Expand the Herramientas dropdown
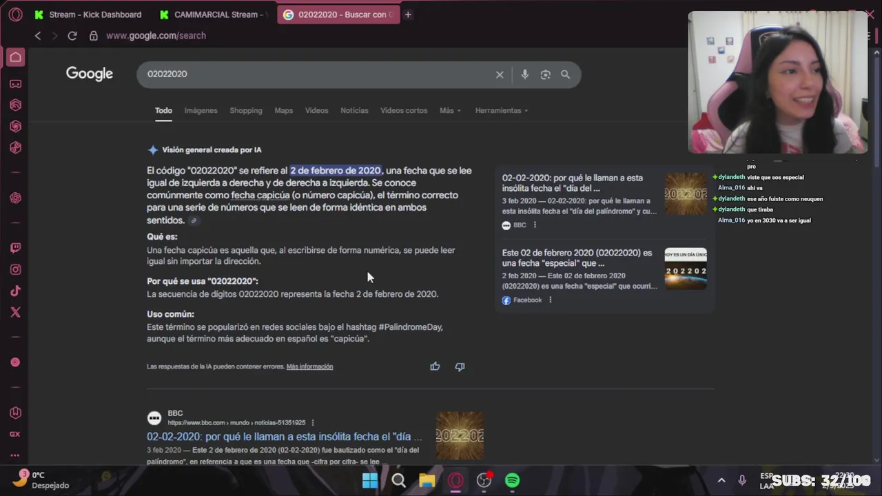The width and height of the screenshot is (882, 496). 502,111
